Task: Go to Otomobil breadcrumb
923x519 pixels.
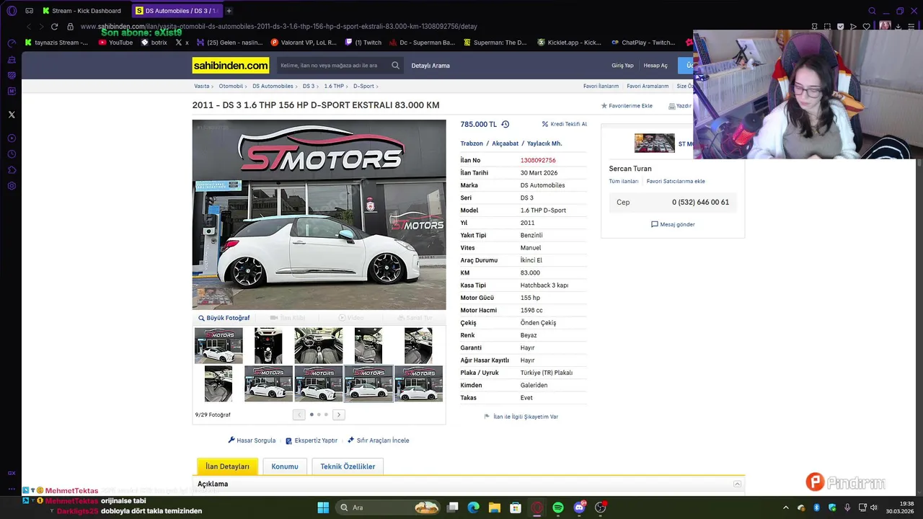Action: tap(231, 86)
